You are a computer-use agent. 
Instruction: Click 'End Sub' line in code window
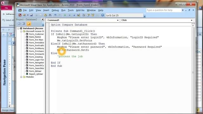coord(56,66)
